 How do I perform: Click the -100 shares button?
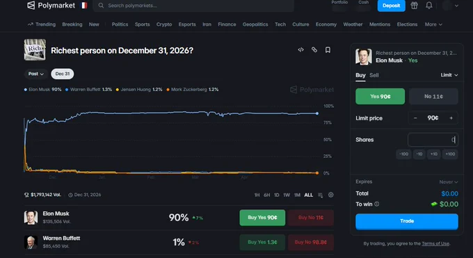(403, 154)
